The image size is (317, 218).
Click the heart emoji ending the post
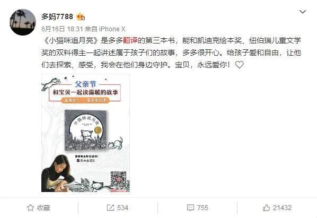coord(240,65)
